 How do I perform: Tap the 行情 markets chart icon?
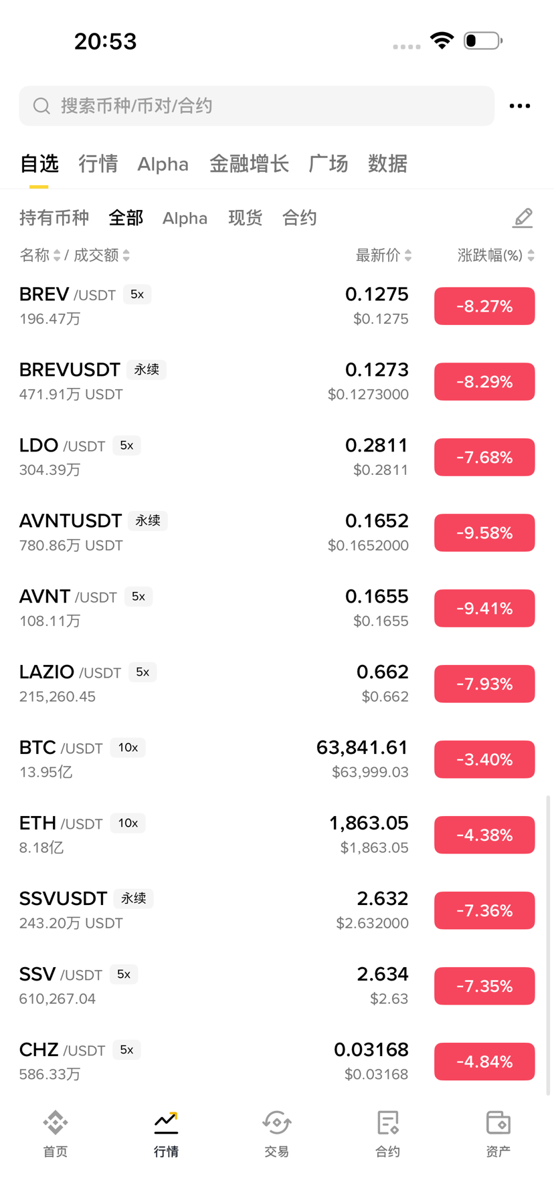166,1123
